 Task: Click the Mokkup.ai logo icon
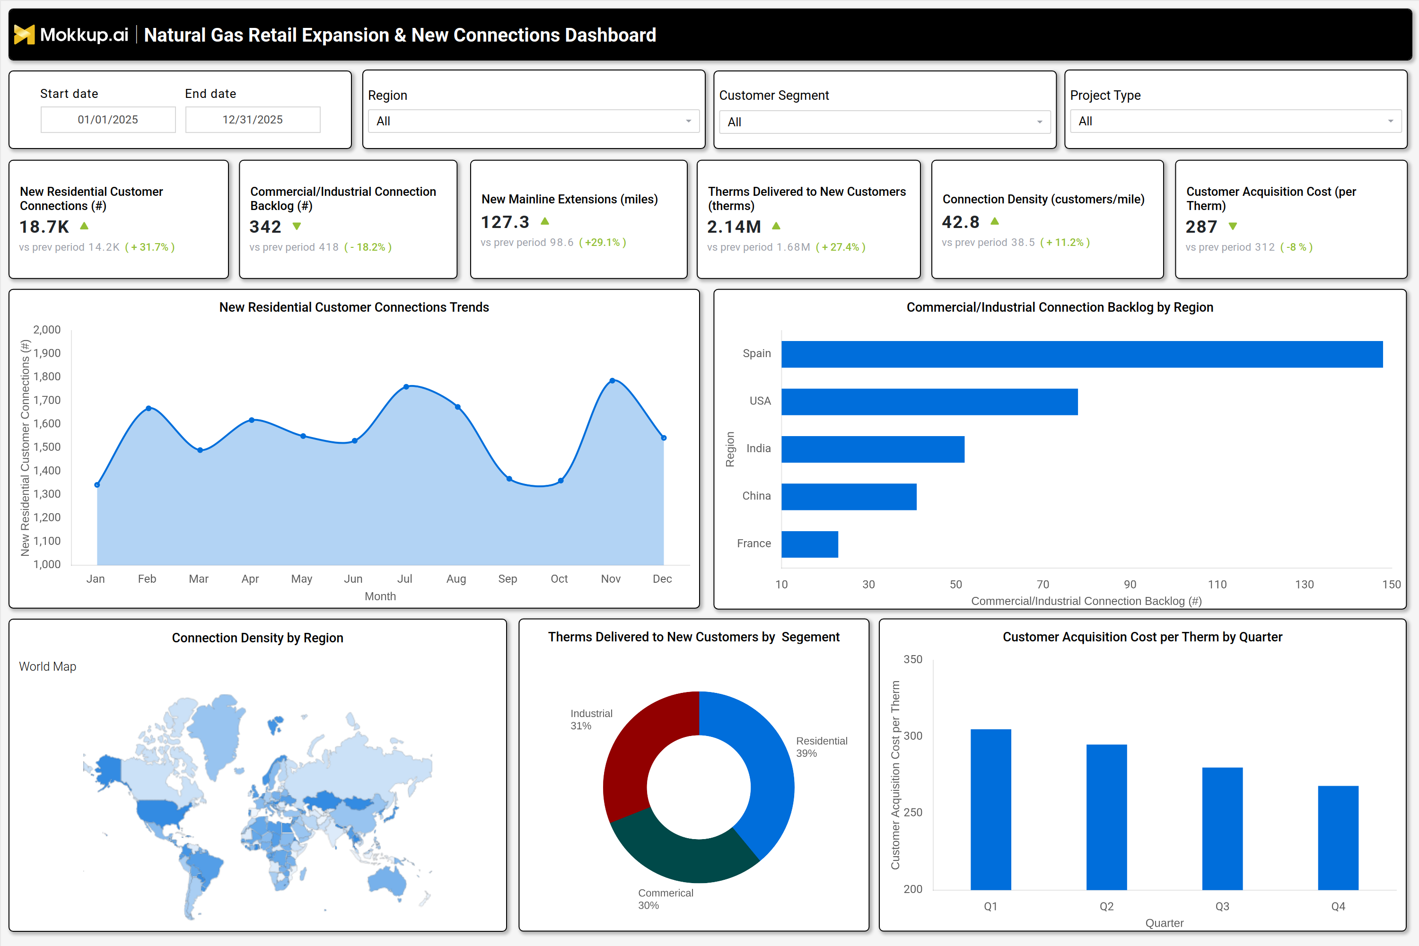pos(24,35)
